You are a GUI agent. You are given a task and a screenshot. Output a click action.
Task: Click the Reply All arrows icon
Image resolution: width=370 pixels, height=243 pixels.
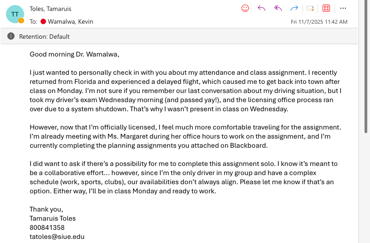(278, 8)
